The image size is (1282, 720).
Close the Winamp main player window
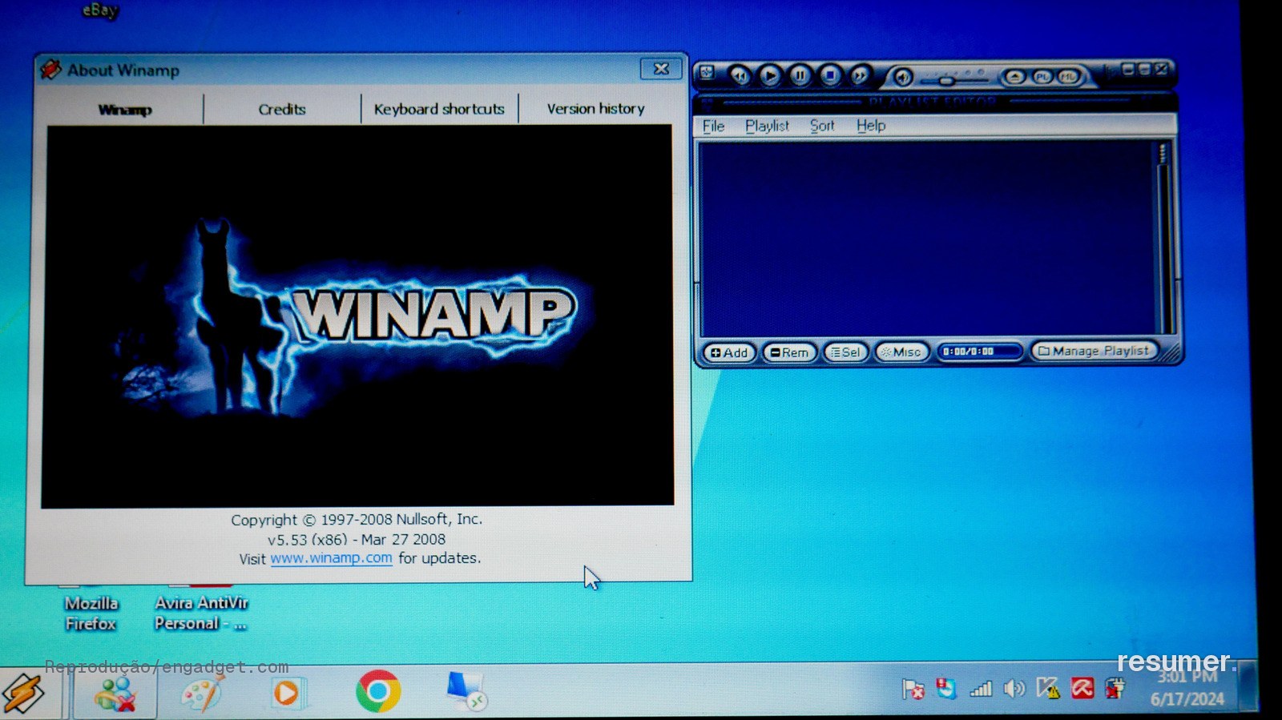1161,70
